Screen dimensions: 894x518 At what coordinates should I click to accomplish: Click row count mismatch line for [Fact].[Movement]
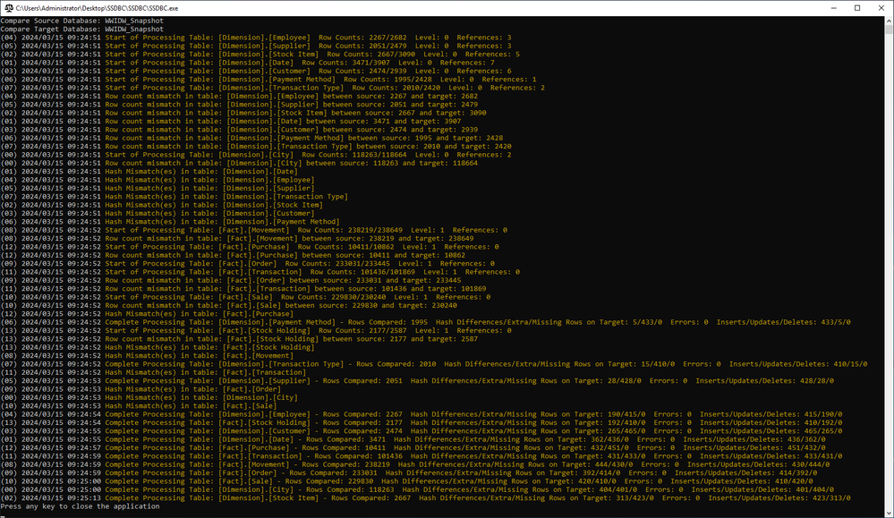(x=237, y=238)
